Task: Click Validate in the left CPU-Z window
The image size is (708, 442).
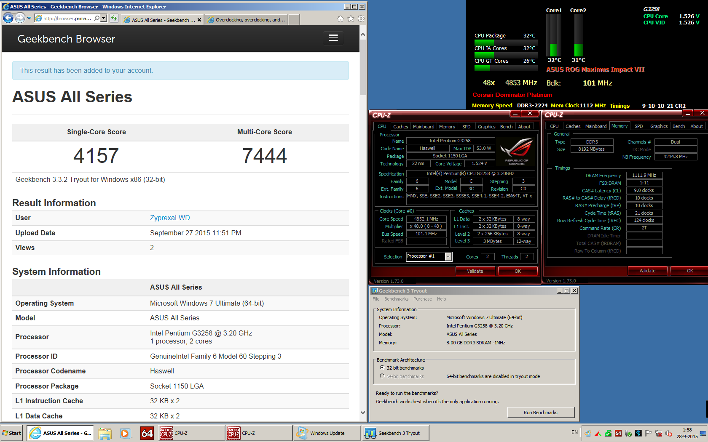Action: [475, 271]
